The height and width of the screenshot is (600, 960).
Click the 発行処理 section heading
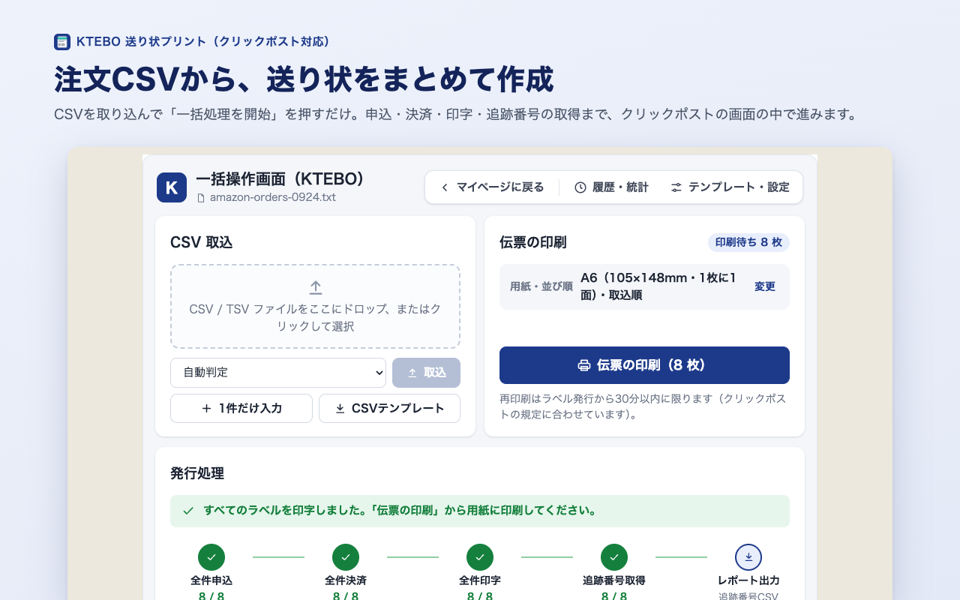click(197, 473)
